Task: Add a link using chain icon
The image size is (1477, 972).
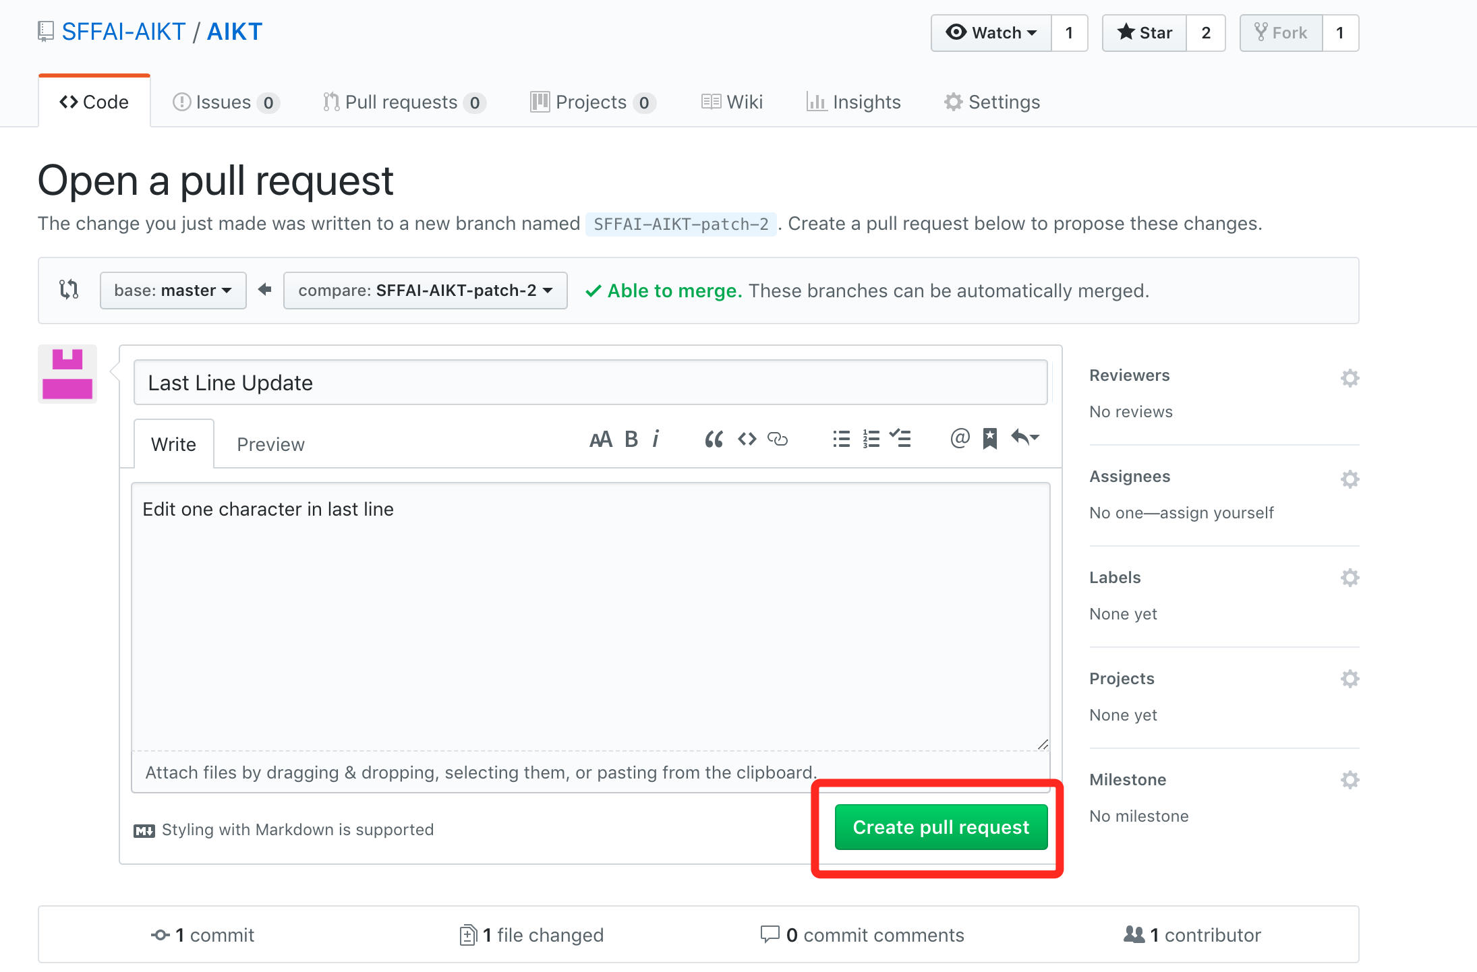Action: 778,439
